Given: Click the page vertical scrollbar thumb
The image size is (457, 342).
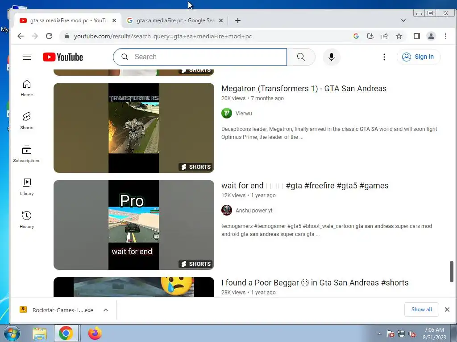Looking at the screenshot, I should 452,271.
